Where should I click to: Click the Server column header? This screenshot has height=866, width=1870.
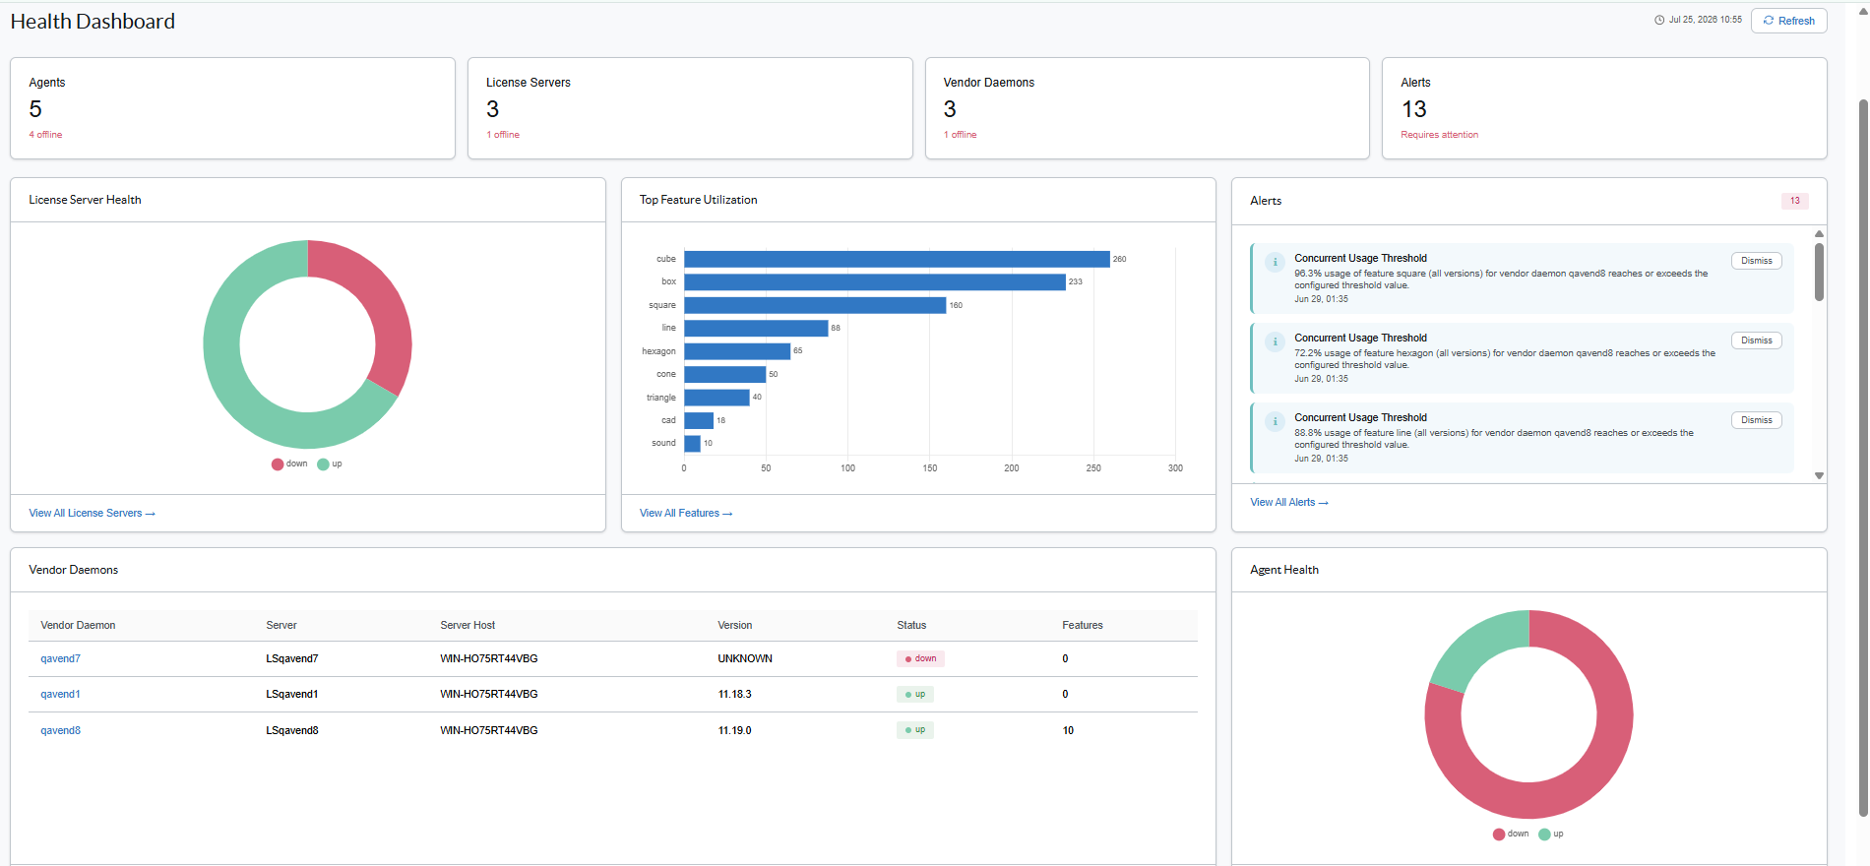281,626
